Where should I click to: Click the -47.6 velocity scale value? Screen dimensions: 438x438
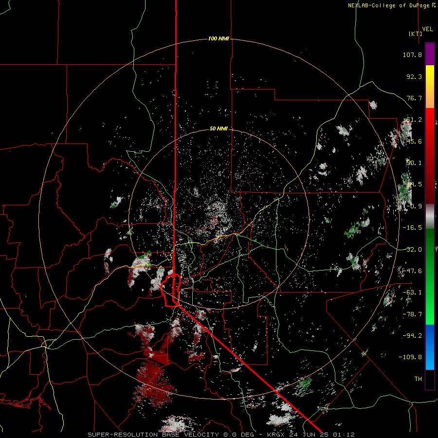pos(412,271)
